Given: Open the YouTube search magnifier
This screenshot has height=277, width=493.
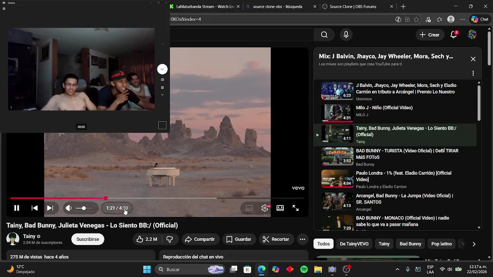Looking at the screenshot, I should pos(324,35).
